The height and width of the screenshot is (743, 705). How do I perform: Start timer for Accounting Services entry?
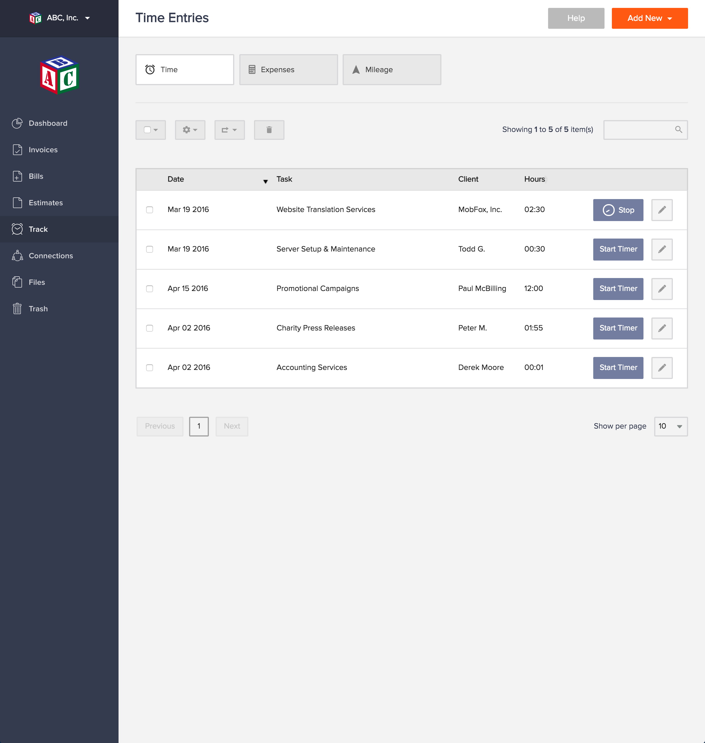tap(618, 367)
